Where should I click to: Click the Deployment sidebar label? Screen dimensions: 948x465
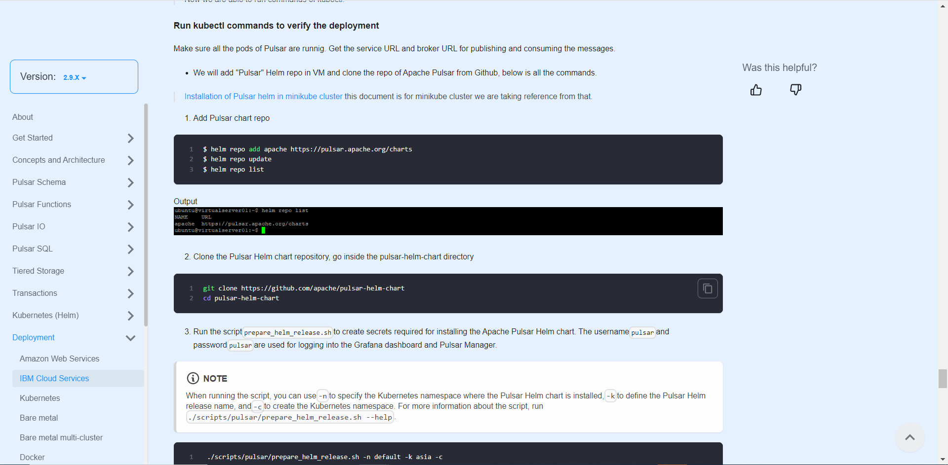point(34,337)
